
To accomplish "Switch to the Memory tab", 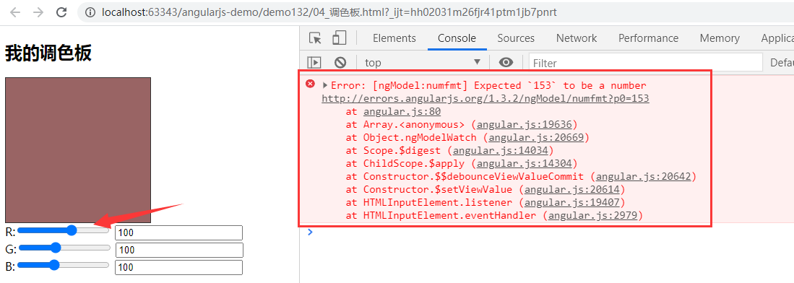I will 720,38.
